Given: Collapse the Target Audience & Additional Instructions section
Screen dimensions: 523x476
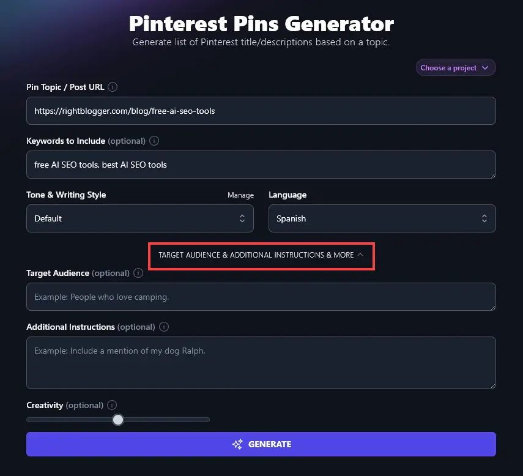Looking at the screenshot, I should [261, 255].
